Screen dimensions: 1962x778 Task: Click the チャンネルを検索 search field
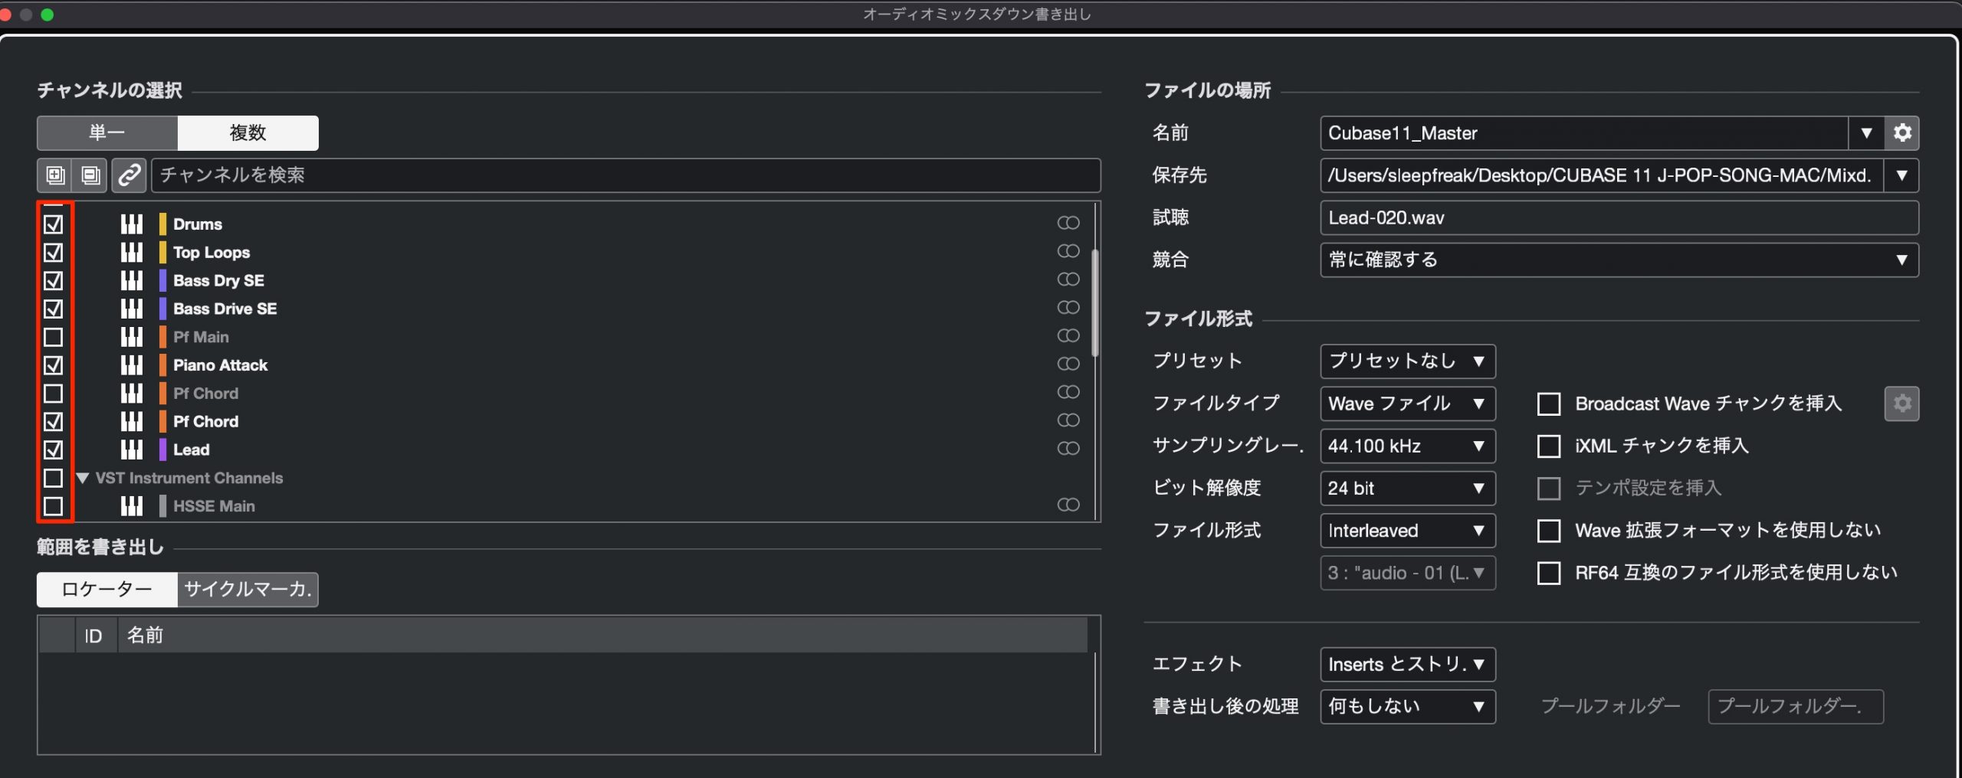tap(626, 175)
